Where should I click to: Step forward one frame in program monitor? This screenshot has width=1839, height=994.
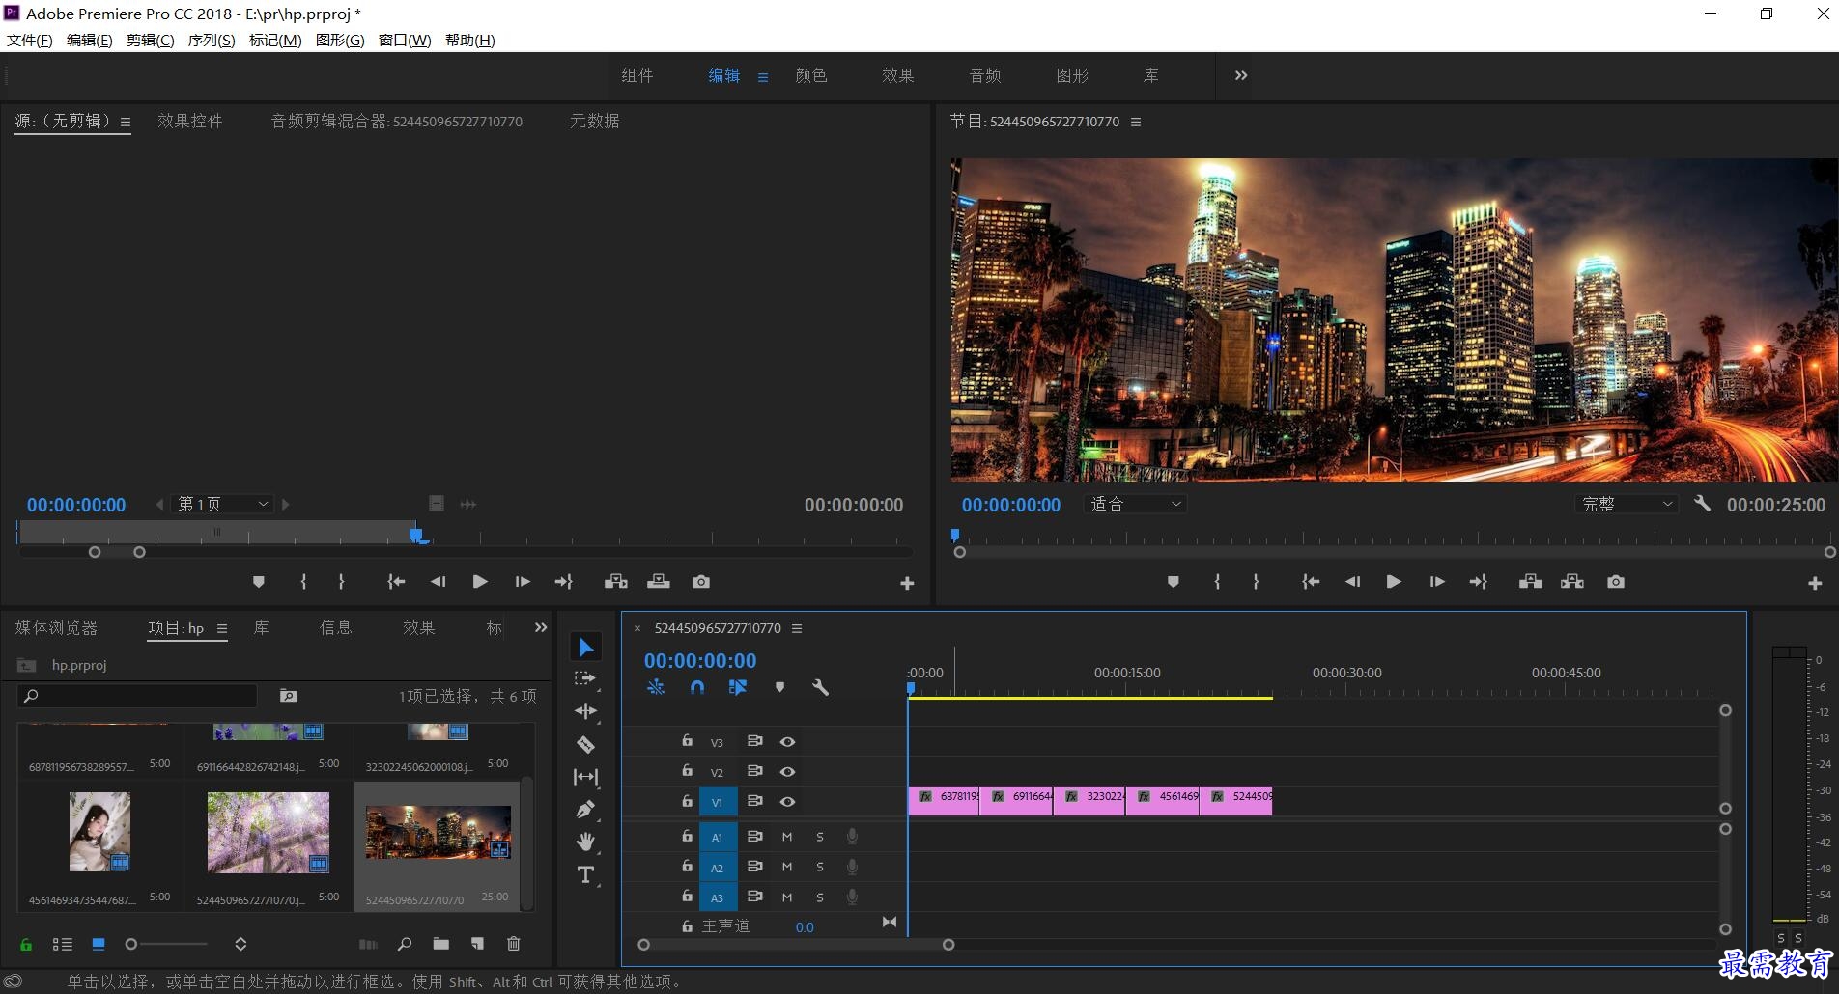(1436, 582)
